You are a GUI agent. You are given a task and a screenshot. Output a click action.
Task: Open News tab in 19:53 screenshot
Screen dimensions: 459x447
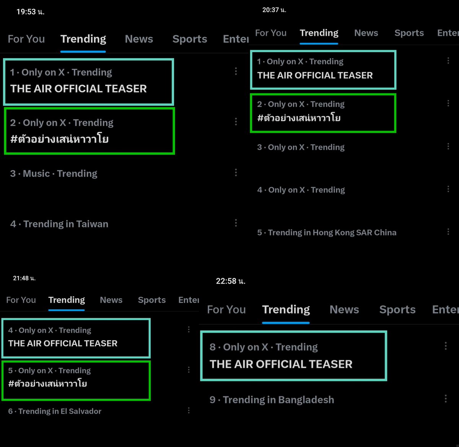[x=139, y=39]
